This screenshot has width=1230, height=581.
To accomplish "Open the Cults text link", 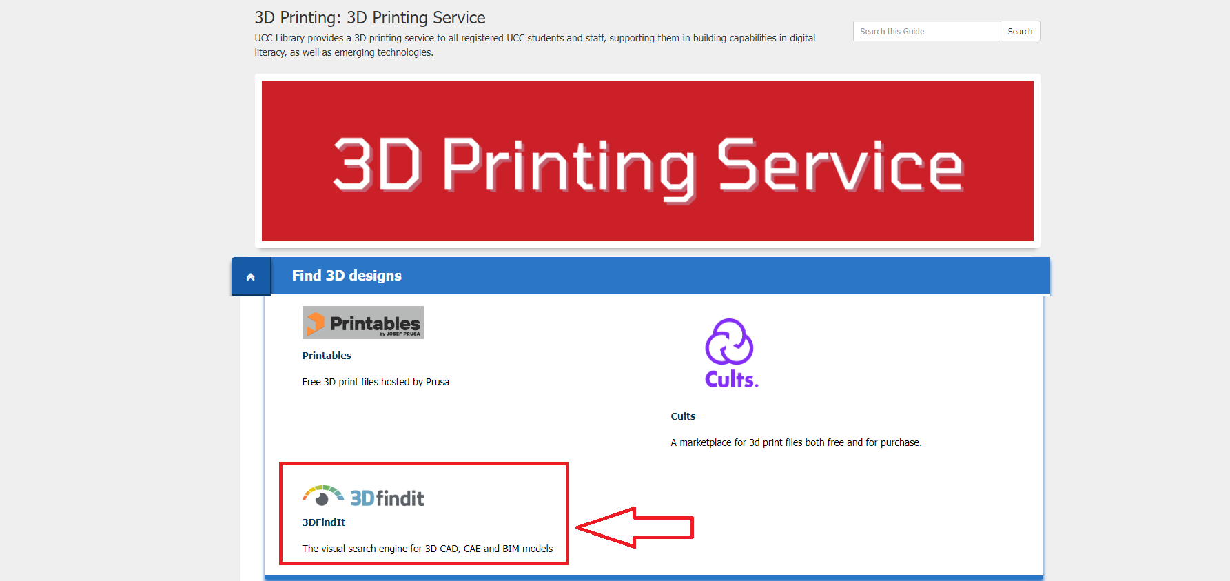I will click(x=683, y=416).
